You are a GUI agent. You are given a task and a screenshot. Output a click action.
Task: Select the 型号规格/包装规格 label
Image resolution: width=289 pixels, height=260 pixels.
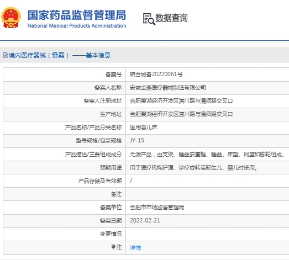click(99, 141)
